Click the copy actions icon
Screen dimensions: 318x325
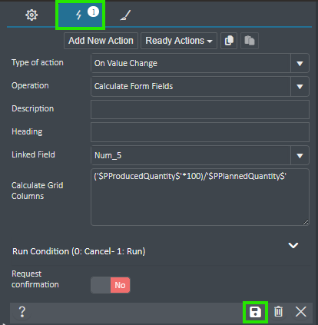229,41
